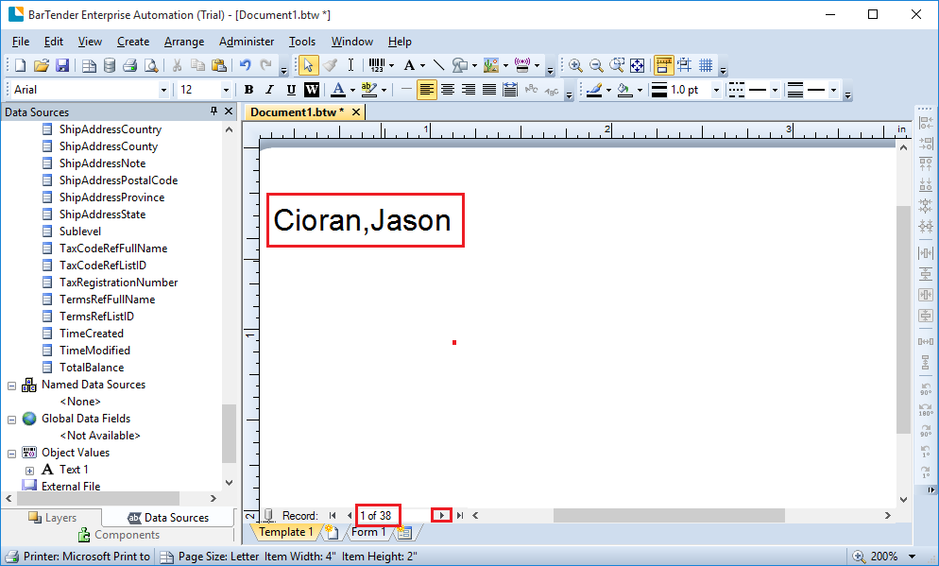939x566 pixels.
Task: Close the Data Sources panel
Action: 229,111
